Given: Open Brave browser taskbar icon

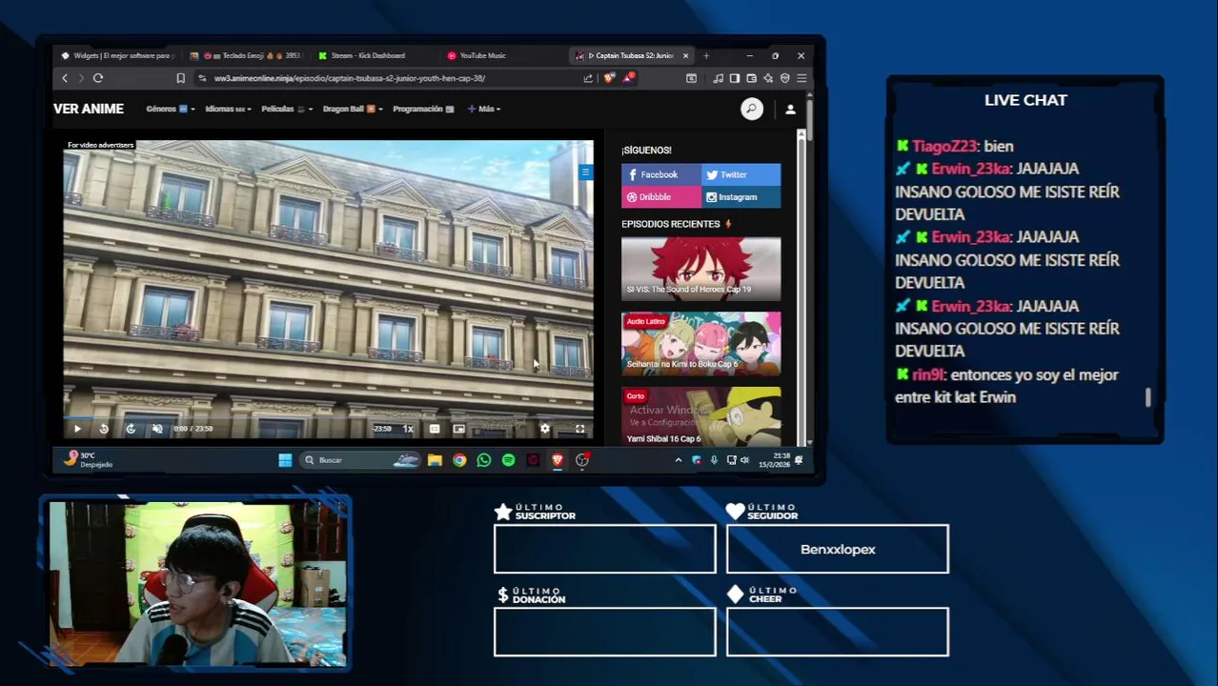Looking at the screenshot, I should tap(558, 460).
